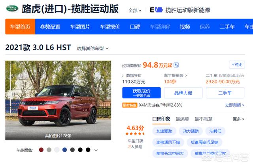Select the 口碑 navigation tab
The height and width of the screenshot is (166, 253).
pos(135,27)
